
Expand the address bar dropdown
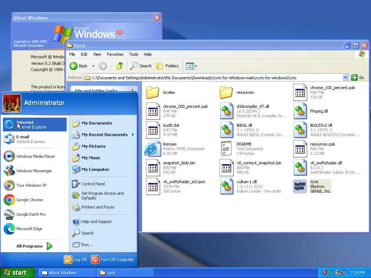pos(345,77)
